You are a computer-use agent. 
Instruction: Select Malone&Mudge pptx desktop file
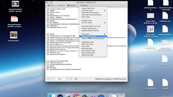click(x=14, y=22)
